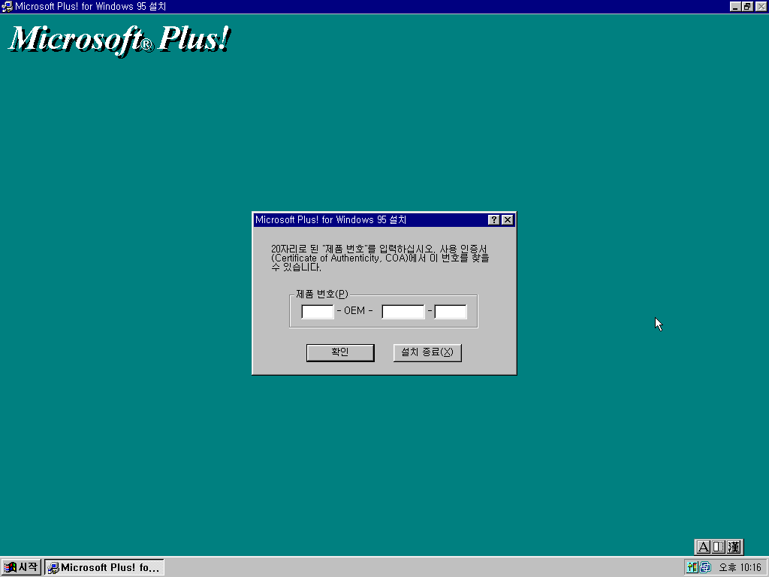Click the last product number input field
This screenshot has height=577, width=769.
451,312
